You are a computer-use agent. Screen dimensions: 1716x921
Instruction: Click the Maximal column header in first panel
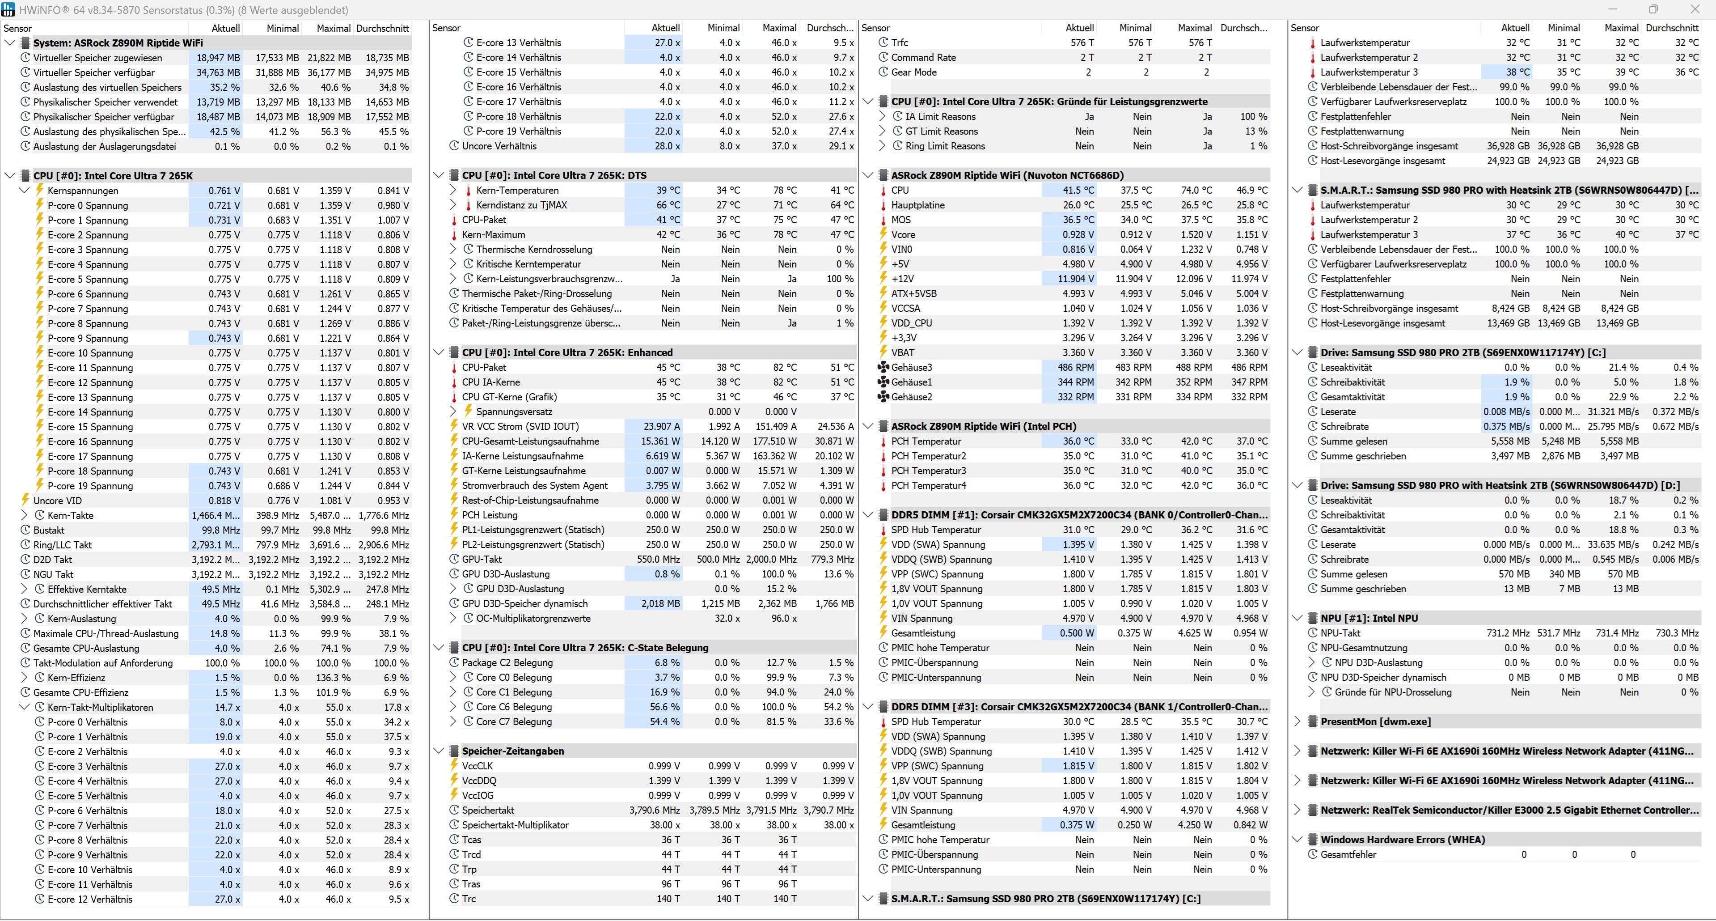pyautogui.click(x=333, y=28)
